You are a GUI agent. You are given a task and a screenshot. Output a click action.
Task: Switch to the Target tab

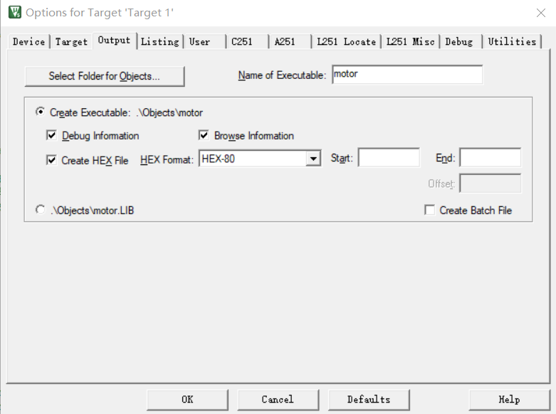point(71,41)
